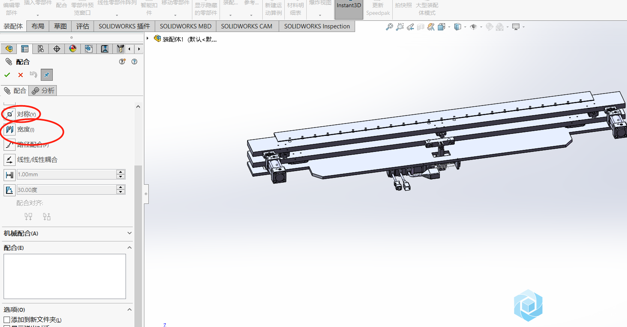627x327 pixels.
Task: Open the CAM operation tree tab icon
Action: tap(105, 49)
